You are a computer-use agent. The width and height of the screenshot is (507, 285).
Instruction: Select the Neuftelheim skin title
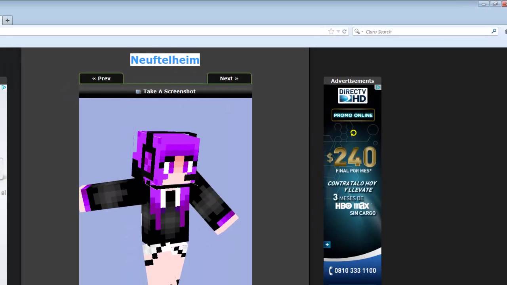tap(165, 60)
